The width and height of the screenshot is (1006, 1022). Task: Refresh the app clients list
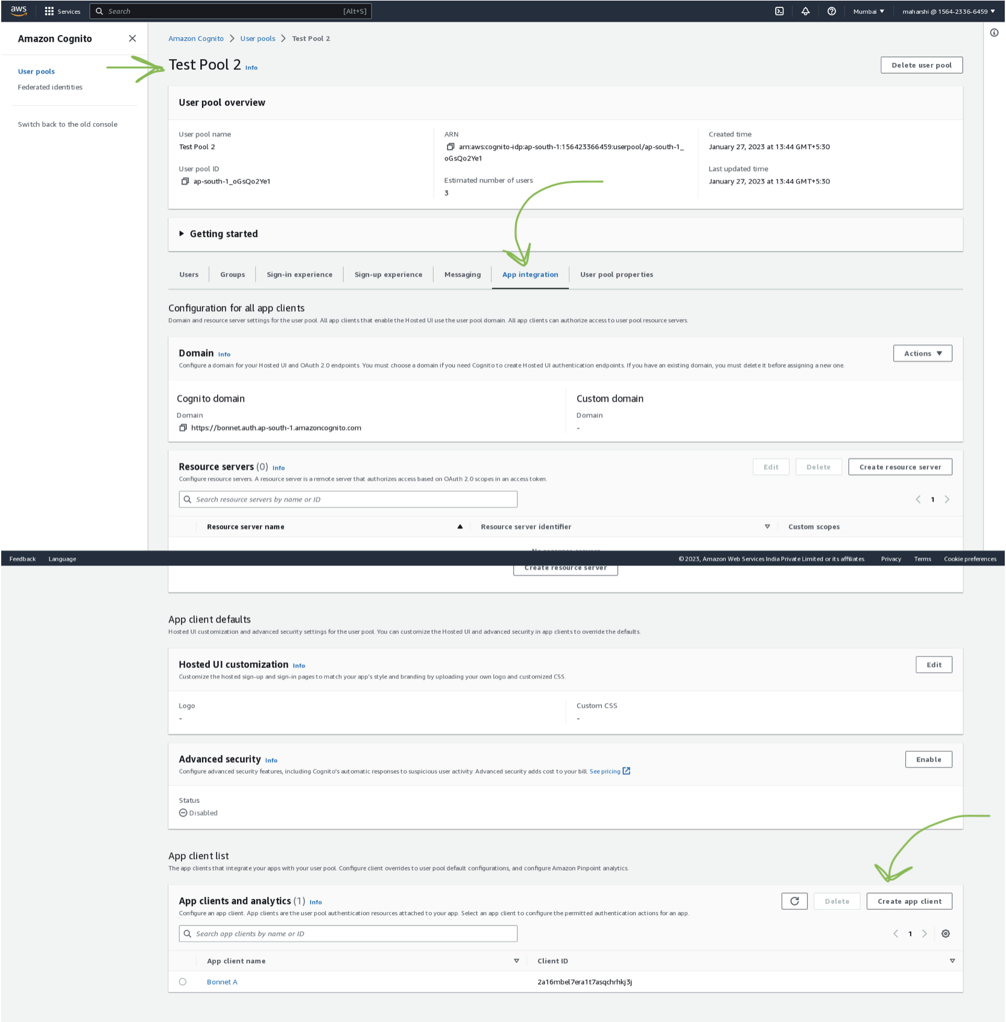pos(794,901)
